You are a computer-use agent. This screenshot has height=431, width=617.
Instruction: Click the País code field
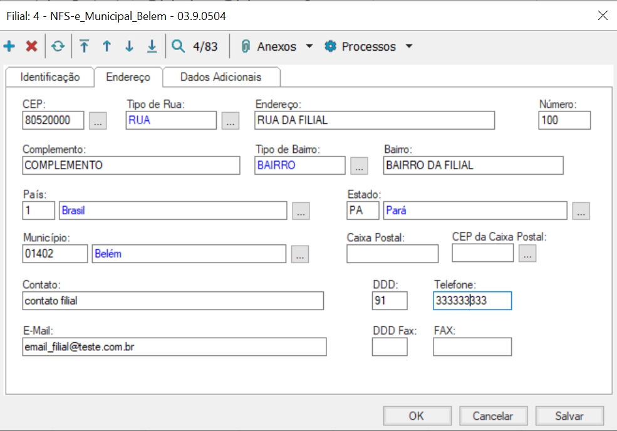(x=39, y=210)
